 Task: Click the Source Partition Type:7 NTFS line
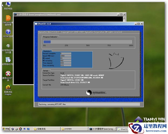(x=82, y=75)
